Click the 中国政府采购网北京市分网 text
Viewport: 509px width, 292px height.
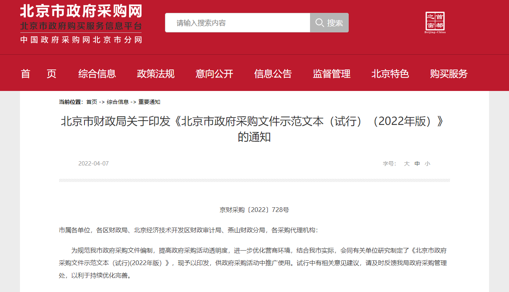click(x=81, y=40)
